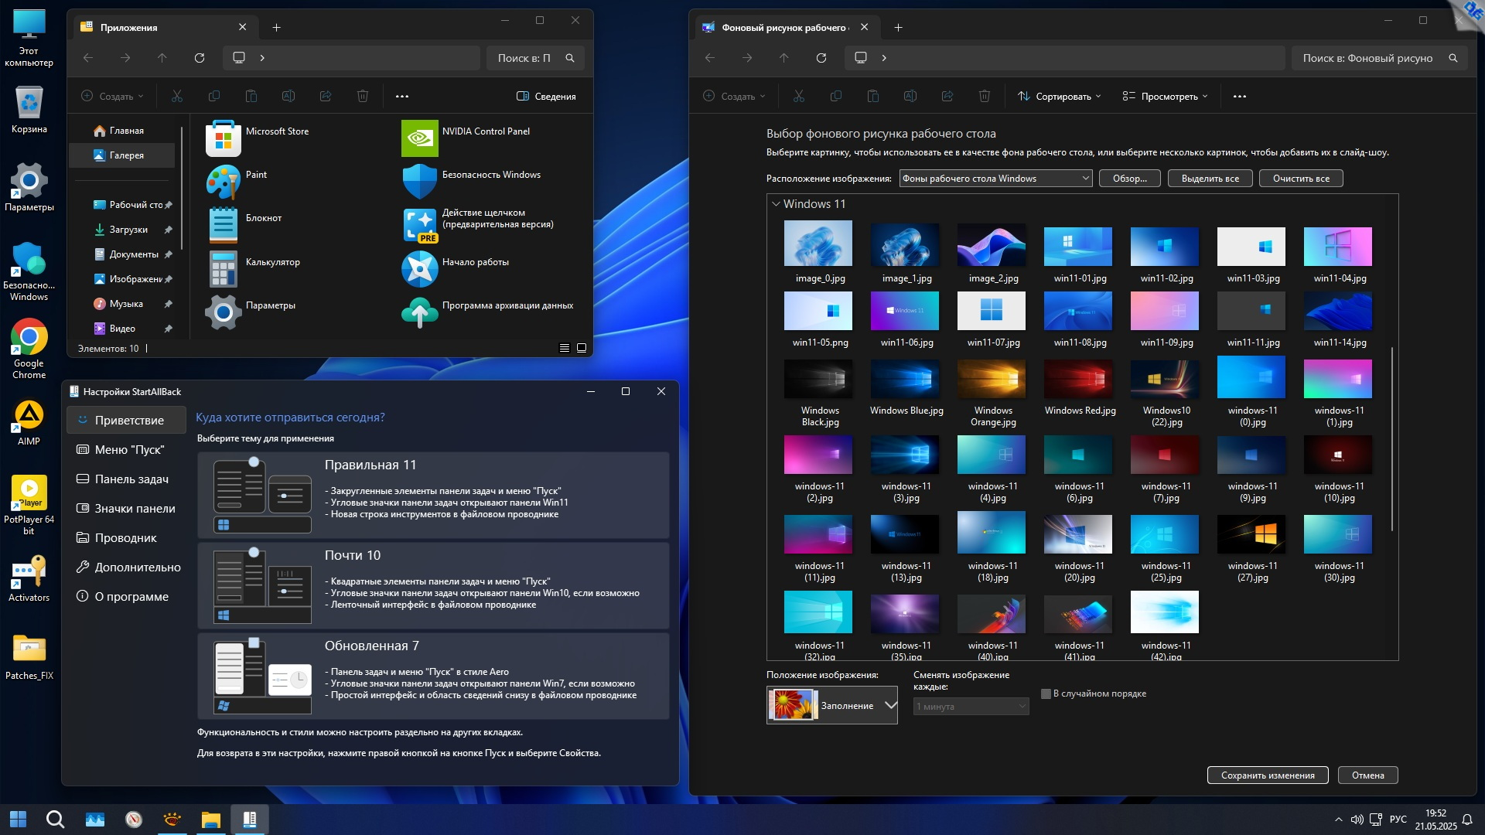Screen dimensions: 1485x835
Task: Open the 'Меню "Пуск"' settings tab
Action: point(128,450)
